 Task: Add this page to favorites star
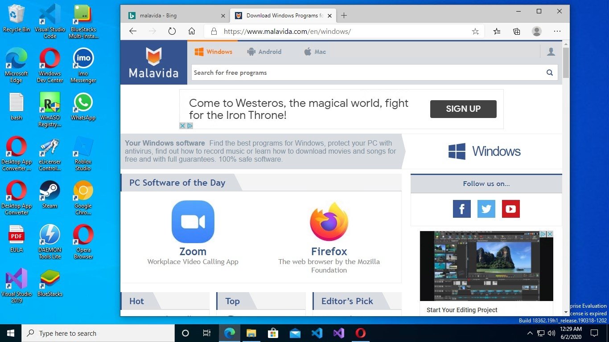click(x=475, y=31)
